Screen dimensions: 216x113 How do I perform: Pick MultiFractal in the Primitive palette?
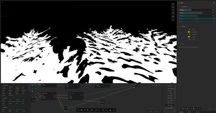24,90
